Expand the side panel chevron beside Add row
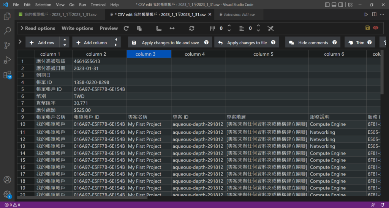Image resolution: width=389 pixels, height=208 pixels. tap(20, 42)
